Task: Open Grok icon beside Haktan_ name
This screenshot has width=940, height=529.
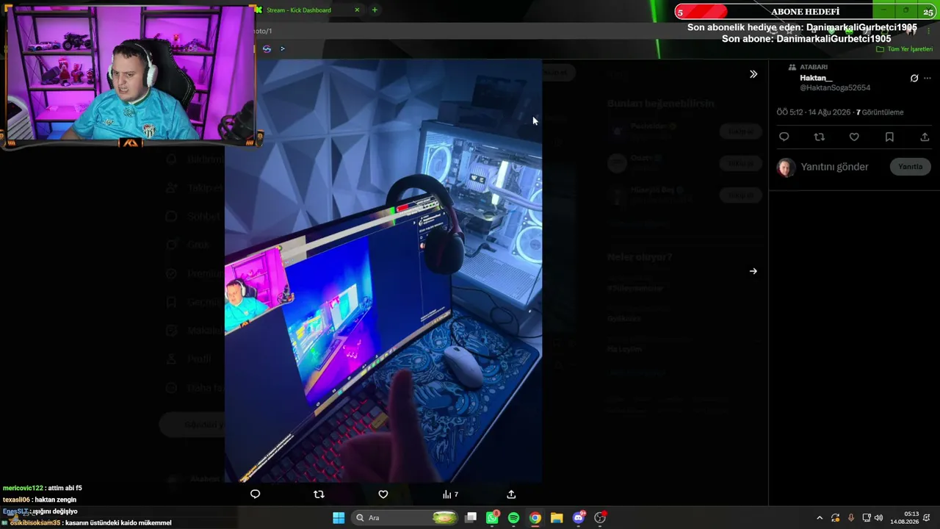Action: (x=914, y=78)
